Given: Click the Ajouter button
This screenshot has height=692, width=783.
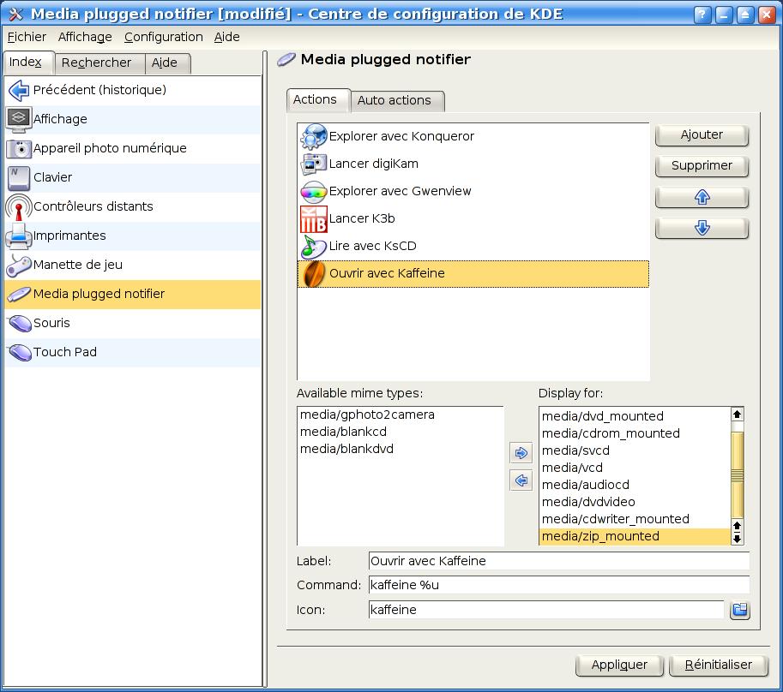Looking at the screenshot, I should pyautogui.click(x=702, y=135).
